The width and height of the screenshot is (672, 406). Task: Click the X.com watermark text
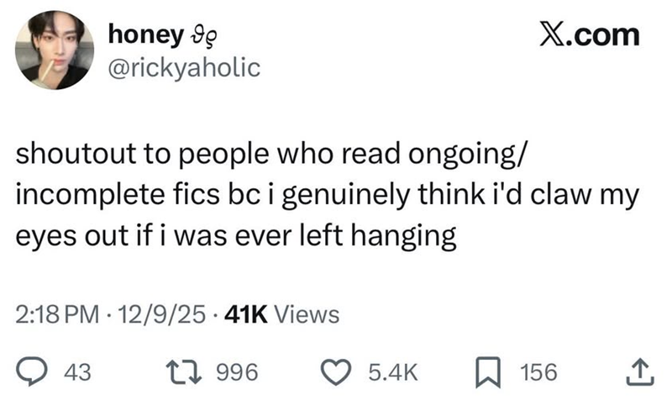point(590,34)
